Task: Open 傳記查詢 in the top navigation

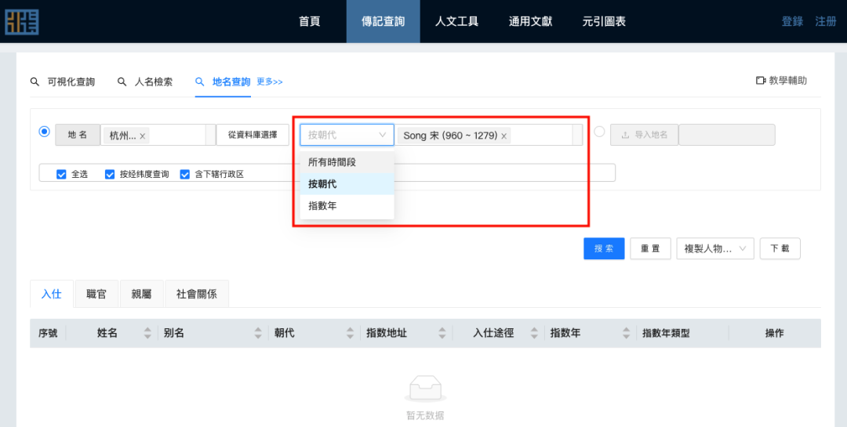Action: [x=383, y=22]
